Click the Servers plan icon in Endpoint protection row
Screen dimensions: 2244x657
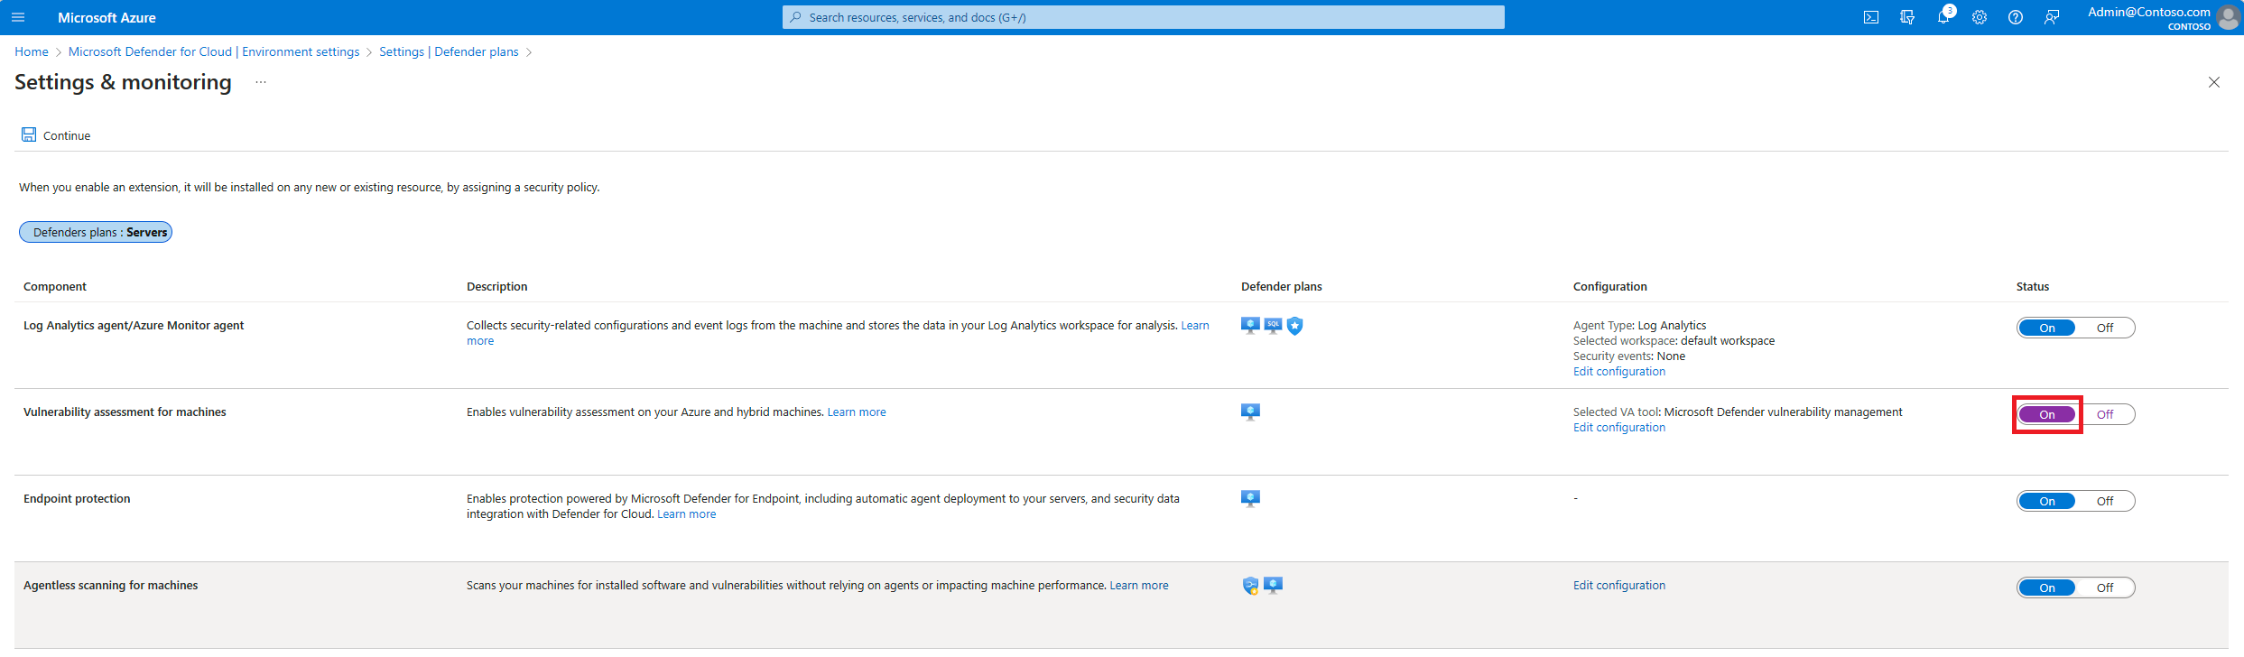1250,499
